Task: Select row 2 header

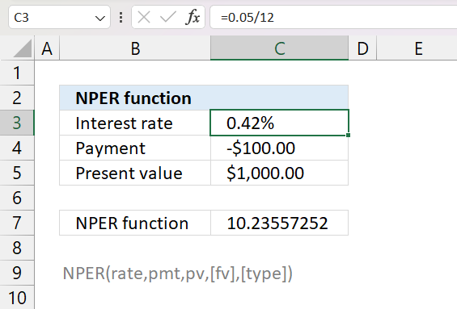Action: pos(17,98)
